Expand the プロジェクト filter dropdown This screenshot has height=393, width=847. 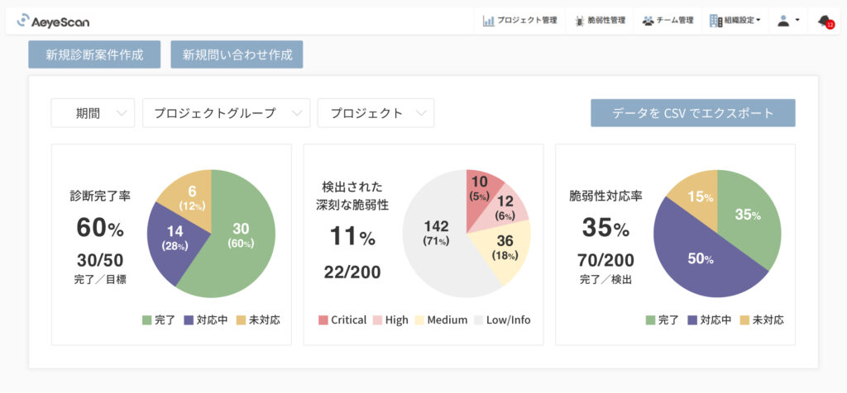point(376,113)
